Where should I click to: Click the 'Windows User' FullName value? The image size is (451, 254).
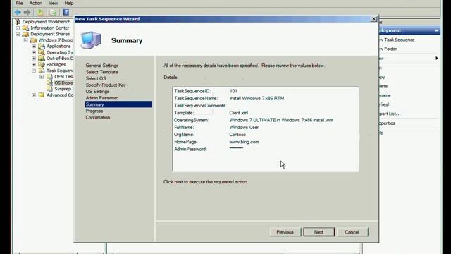tap(244, 127)
